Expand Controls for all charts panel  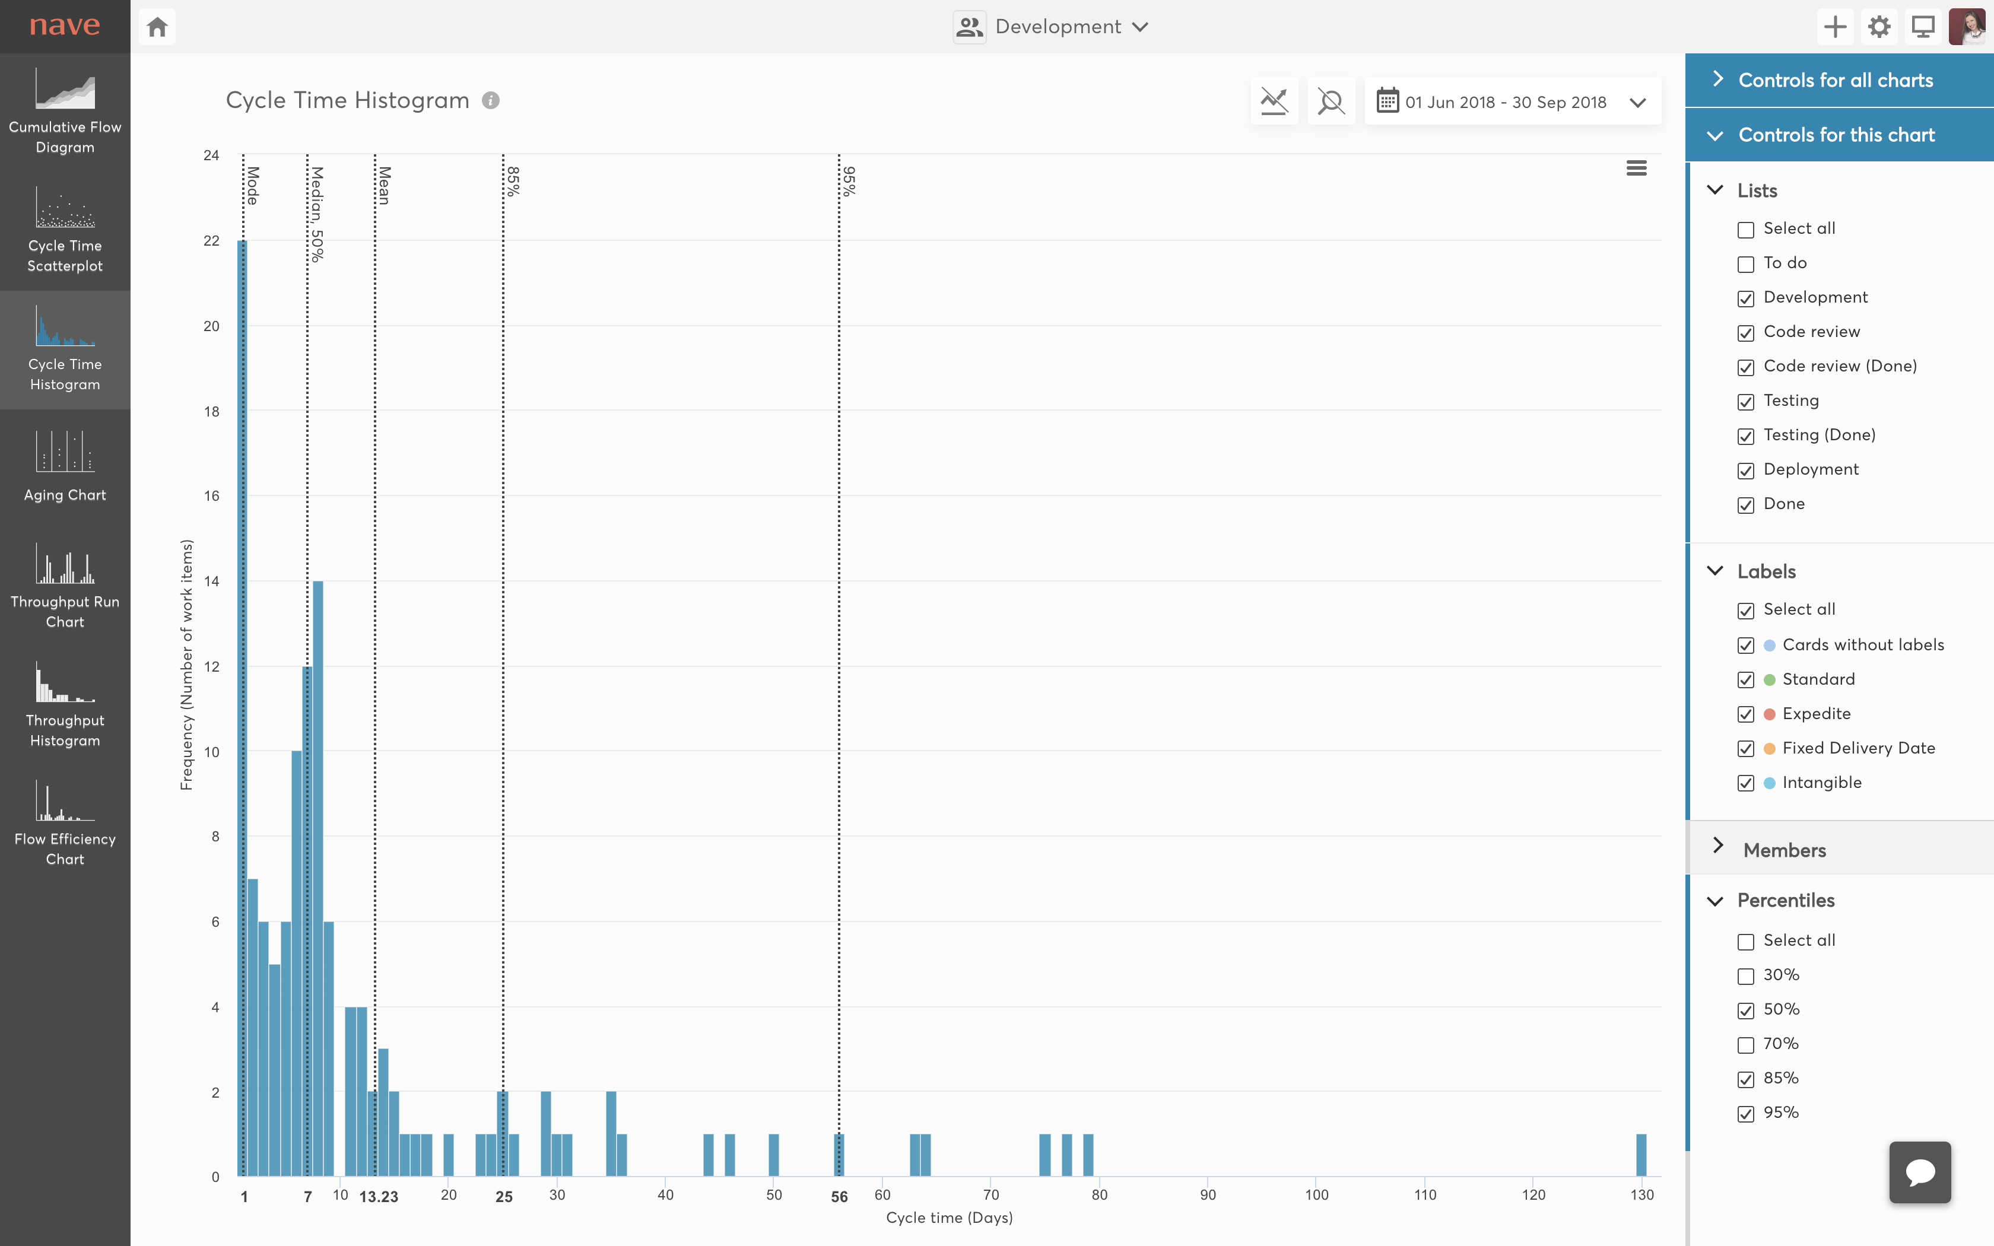1835,80
